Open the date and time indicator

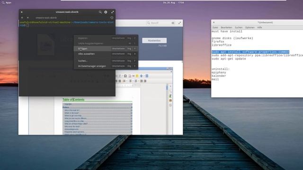click(x=173, y=3)
